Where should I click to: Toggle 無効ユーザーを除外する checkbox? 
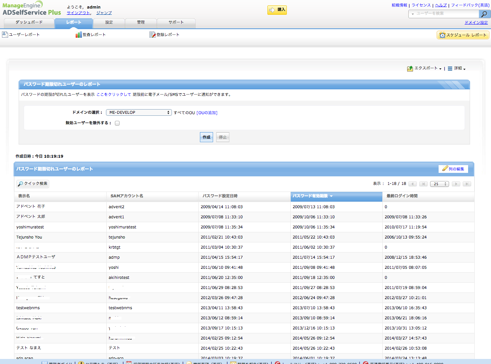click(x=117, y=123)
